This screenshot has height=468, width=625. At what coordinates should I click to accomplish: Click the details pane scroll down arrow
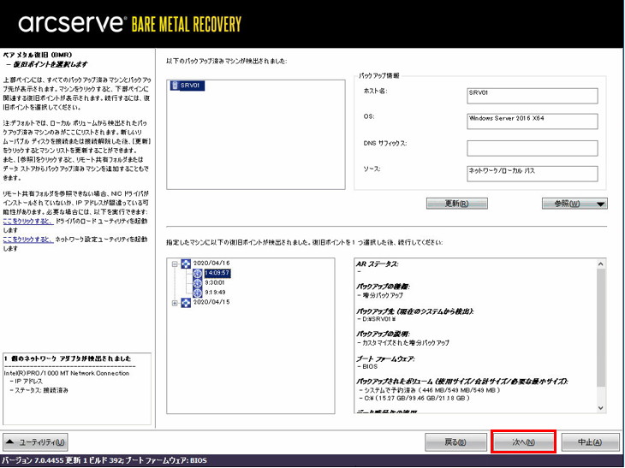click(601, 408)
